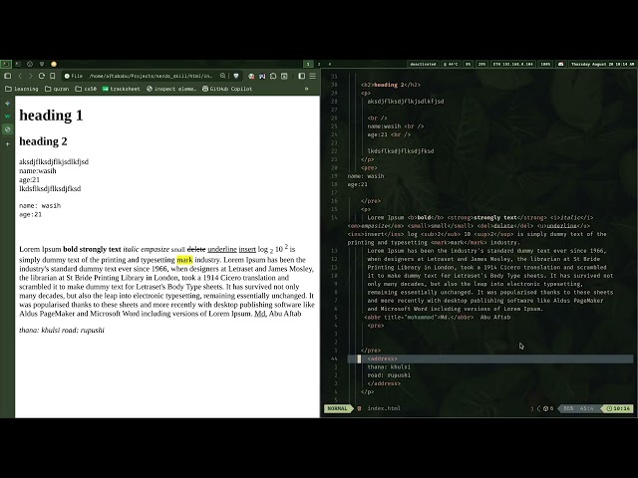The image size is (638, 478).
Task: Click the 44°C temperature module
Action: coord(451,64)
